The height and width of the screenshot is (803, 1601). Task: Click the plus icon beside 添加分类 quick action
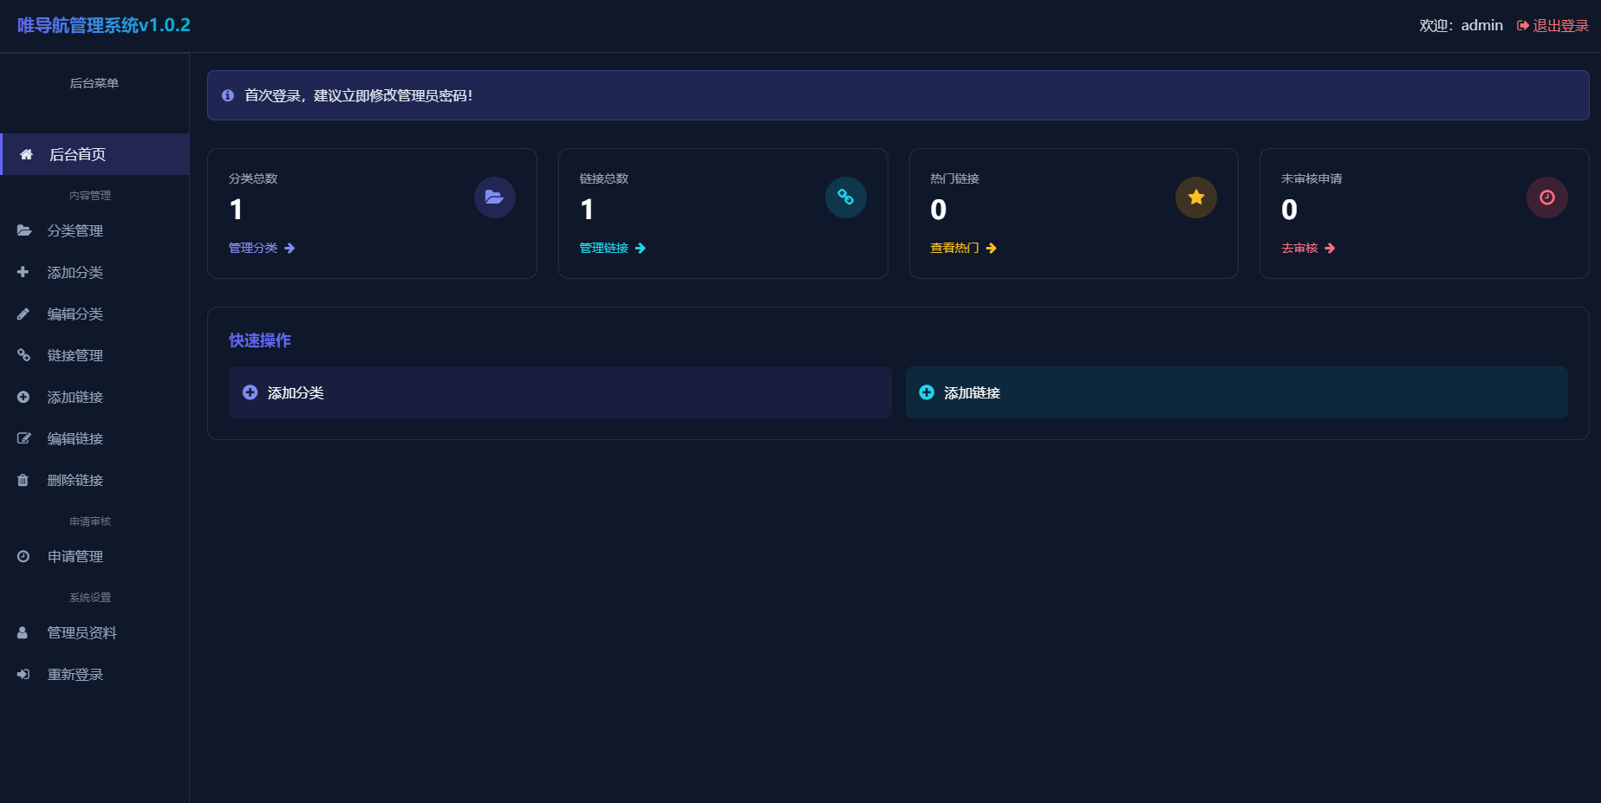250,392
